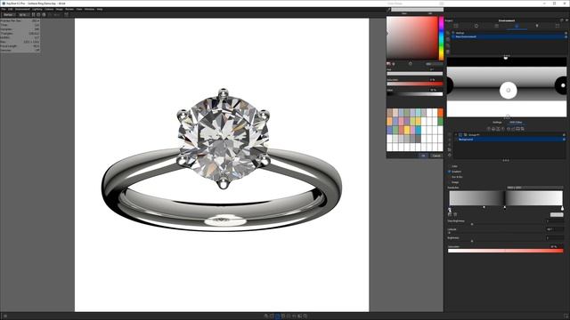The width and height of the screenshot is (570, 320).
Task: Open the Scene tab in the Project panel
Action: 456,26
